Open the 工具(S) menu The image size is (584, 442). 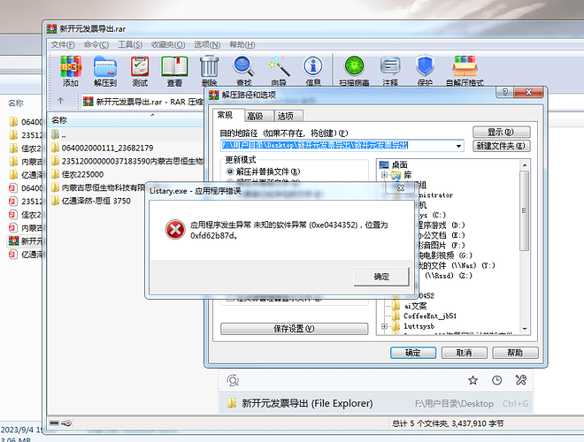click(x=130, y=45)
